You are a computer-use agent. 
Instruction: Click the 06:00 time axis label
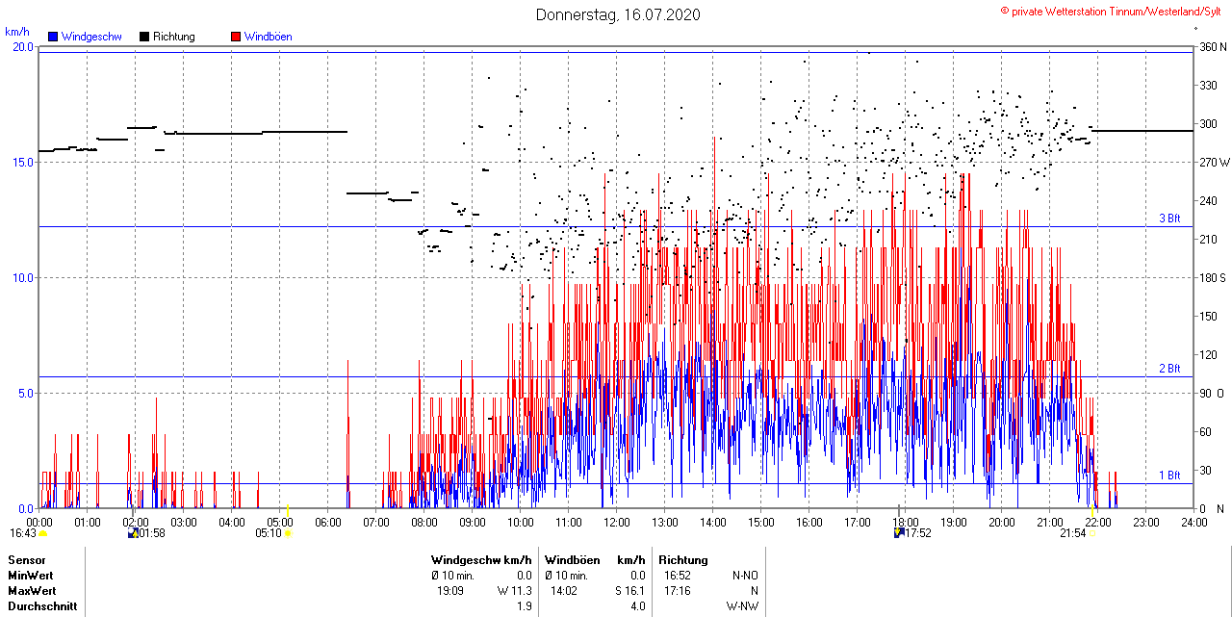coord(328,523)
